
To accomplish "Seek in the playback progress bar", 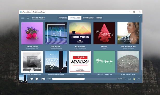I will coord(84,79).
